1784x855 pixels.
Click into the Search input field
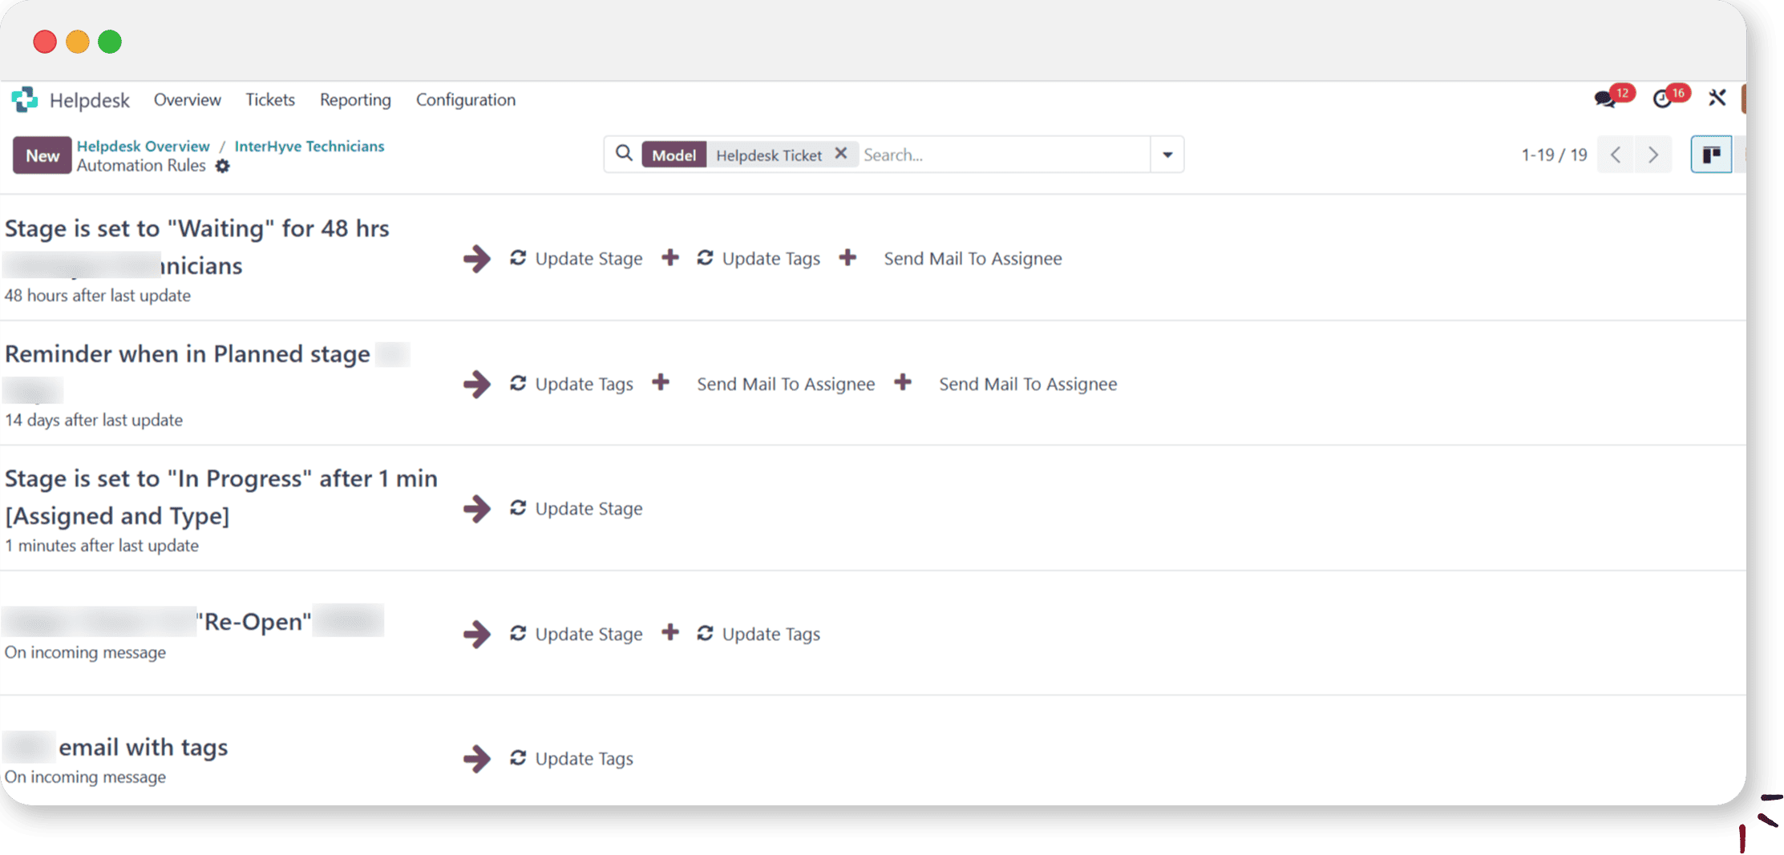(1002, 155)
